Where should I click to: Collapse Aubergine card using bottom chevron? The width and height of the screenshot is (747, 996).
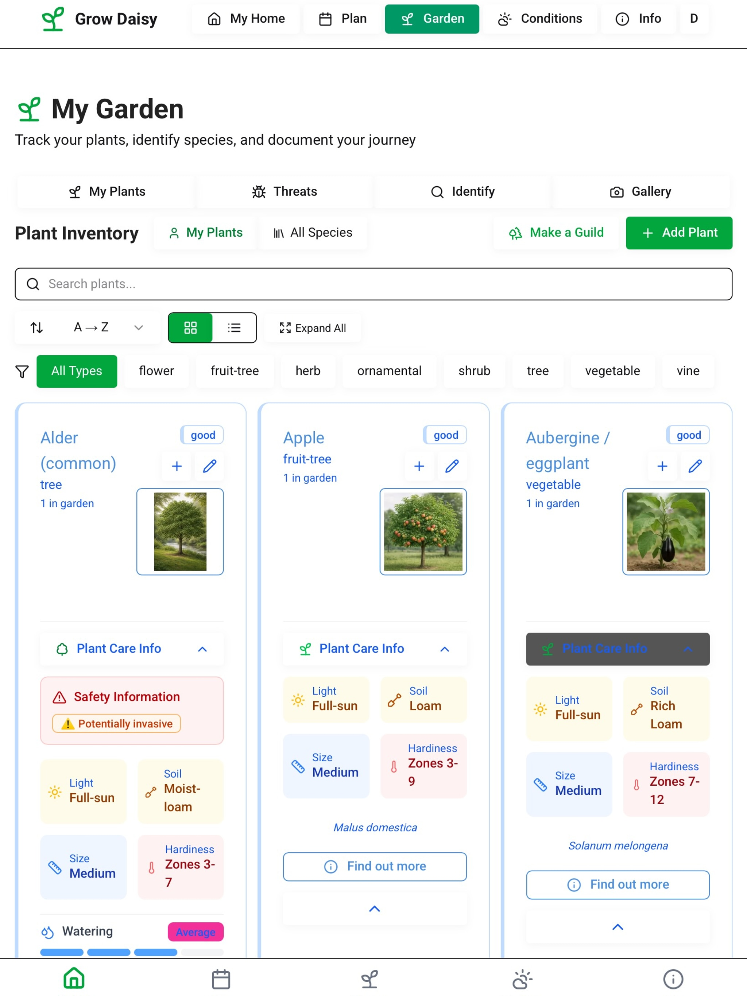618,927
